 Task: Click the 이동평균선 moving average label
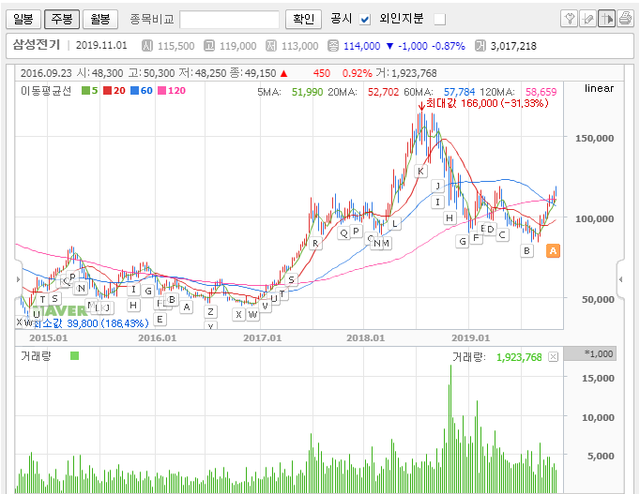click(x=46, y=91)
